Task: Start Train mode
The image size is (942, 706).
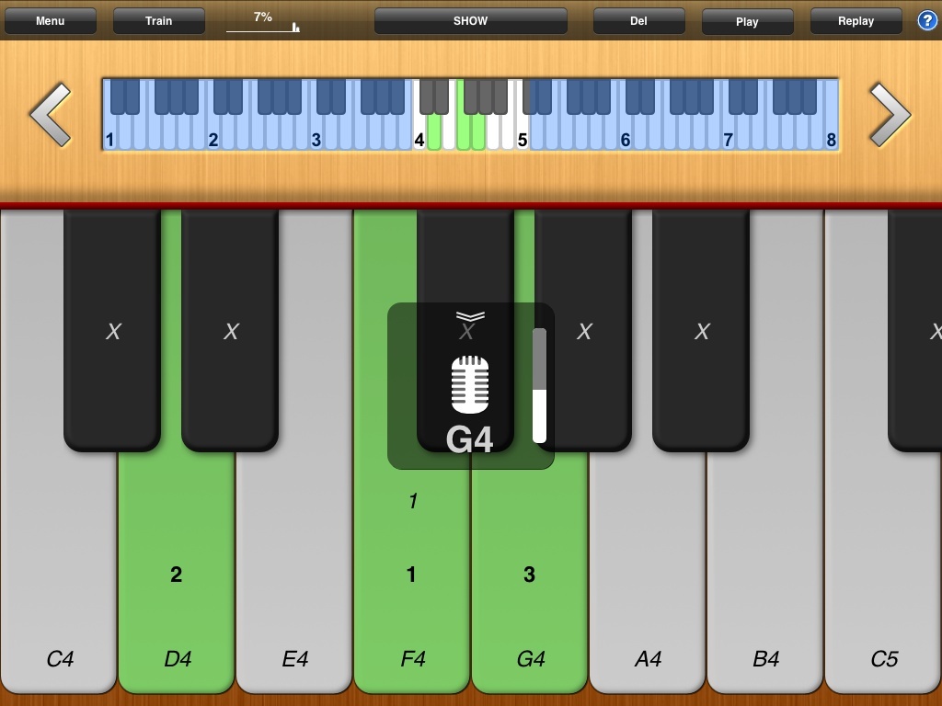Action: coord(158,21)
